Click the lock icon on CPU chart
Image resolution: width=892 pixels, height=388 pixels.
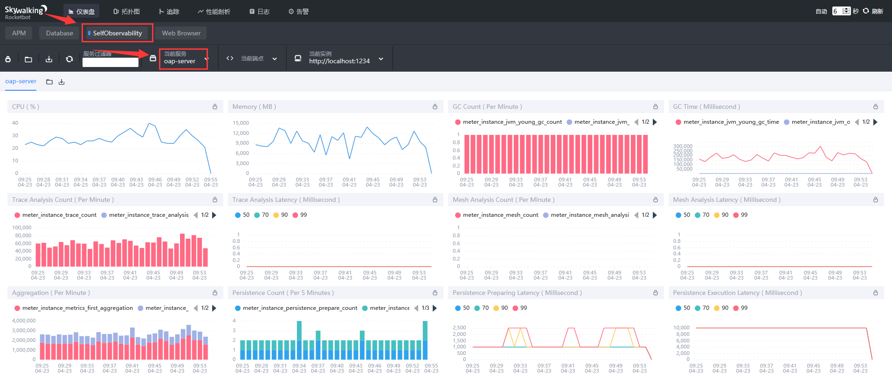click(x=215, y=107)
